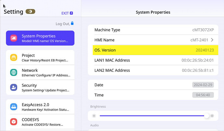Toggle the dark mode switch beside Setting
Viewport: 224px width, 131px height.
pos(30,12)
